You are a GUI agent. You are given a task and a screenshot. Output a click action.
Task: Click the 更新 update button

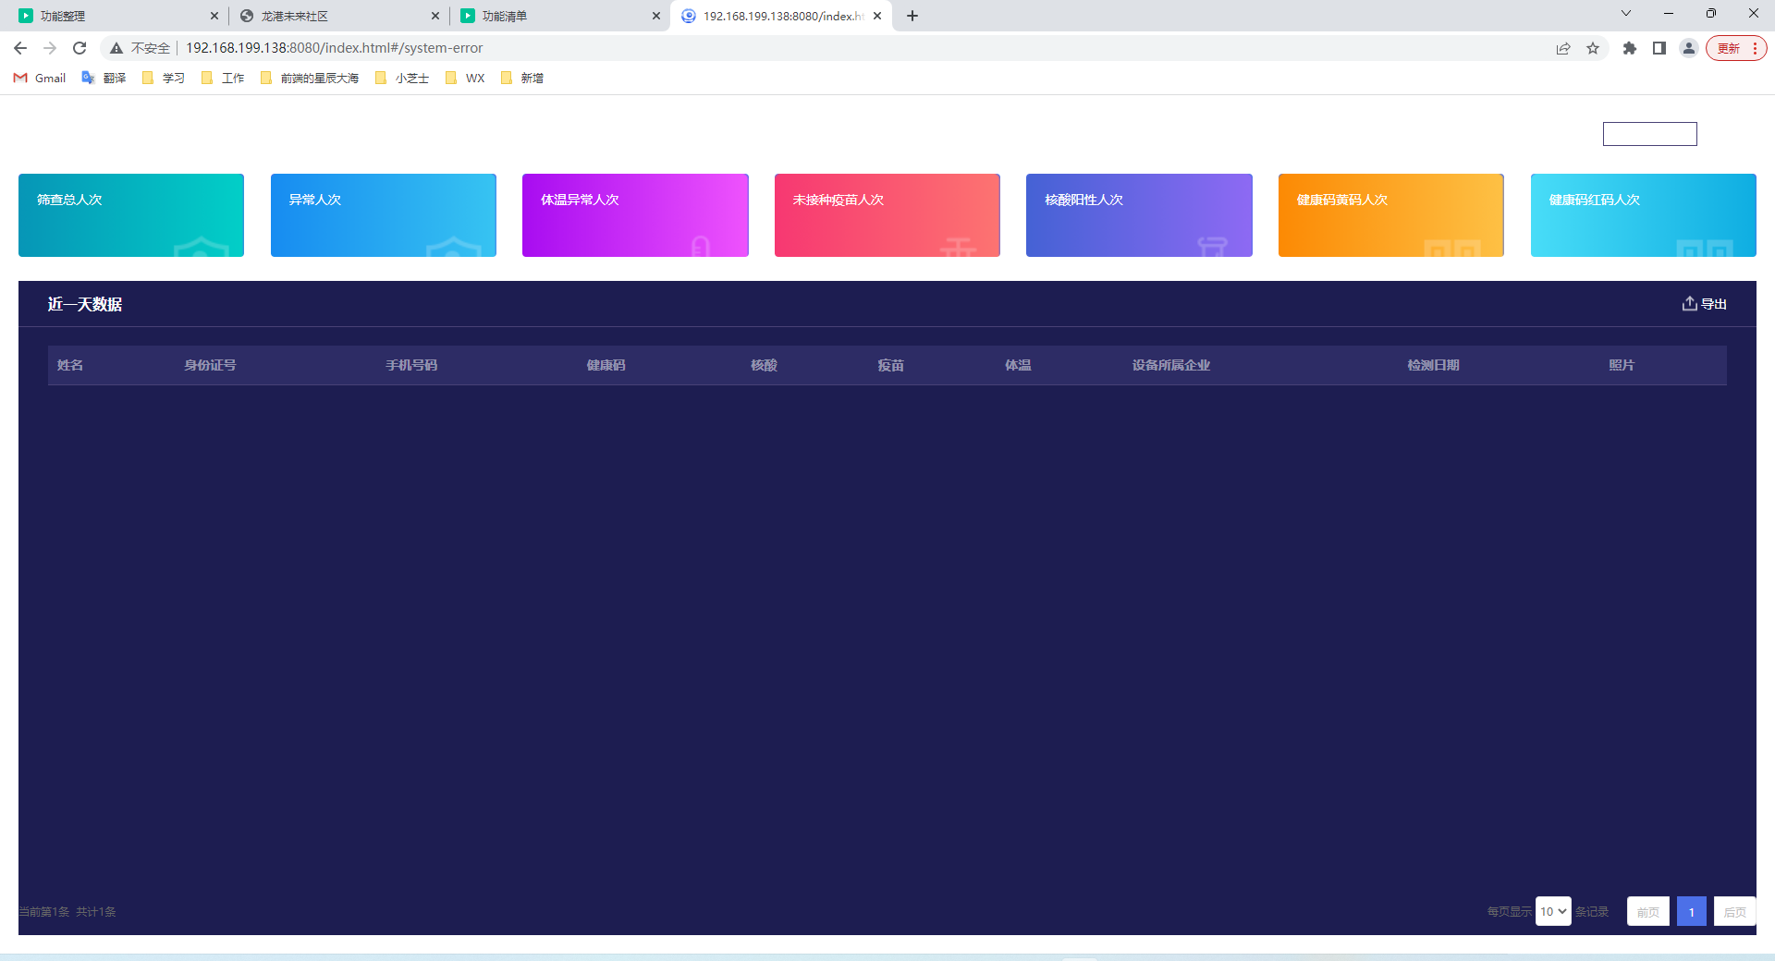point(1736,48)
